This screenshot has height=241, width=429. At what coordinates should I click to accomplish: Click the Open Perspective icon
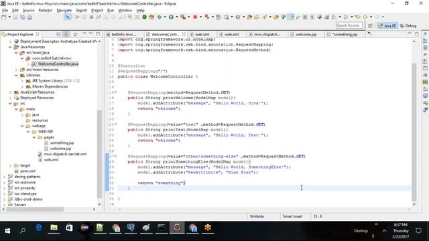[x=370, y=25]
